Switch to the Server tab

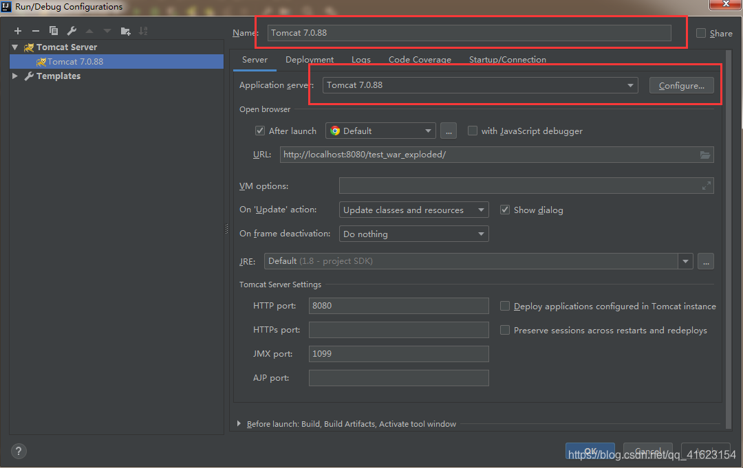coord(255,60)
